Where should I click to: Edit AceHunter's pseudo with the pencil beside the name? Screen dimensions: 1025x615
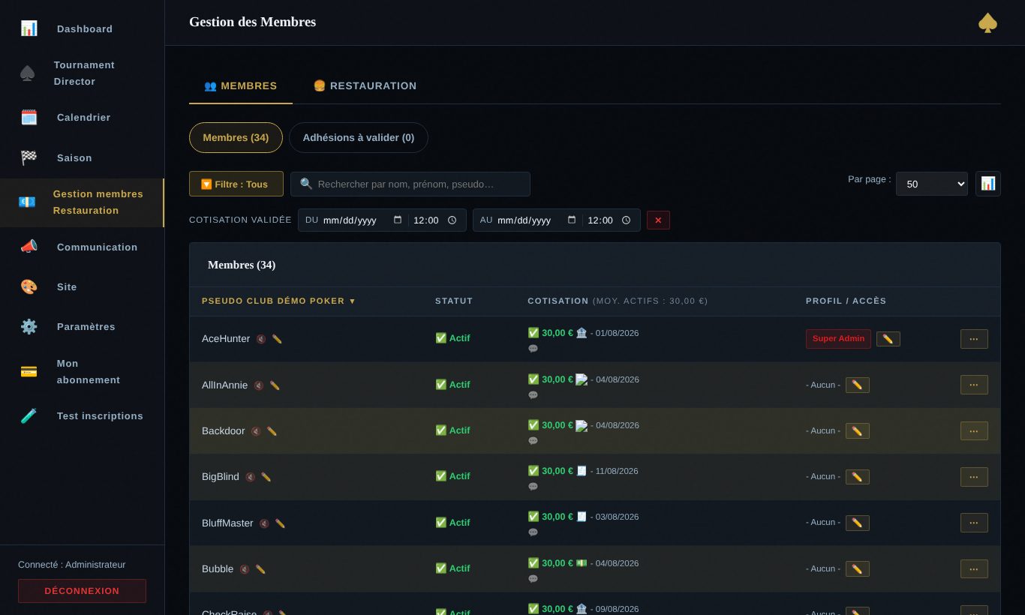point(277,339)
